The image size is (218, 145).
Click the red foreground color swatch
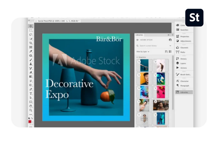pyautogui.click(x=30, y=121)
